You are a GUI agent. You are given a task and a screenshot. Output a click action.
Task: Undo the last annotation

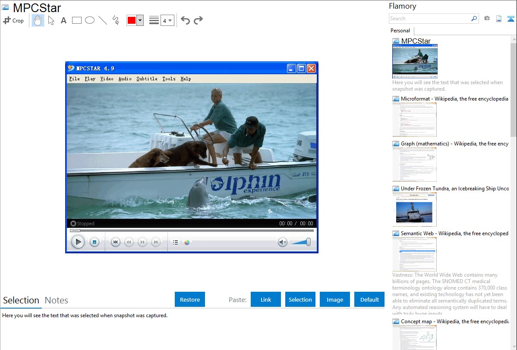tap(185, 20)
